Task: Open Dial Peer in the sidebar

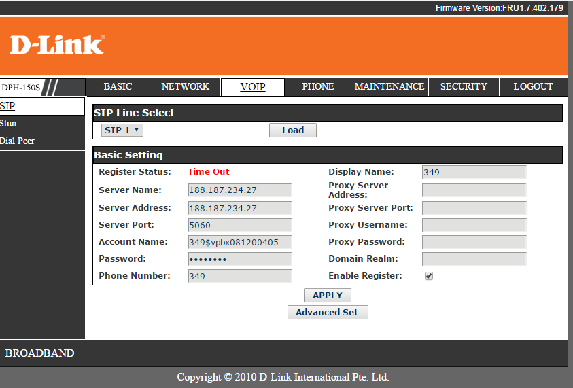Action: point(17,141)
